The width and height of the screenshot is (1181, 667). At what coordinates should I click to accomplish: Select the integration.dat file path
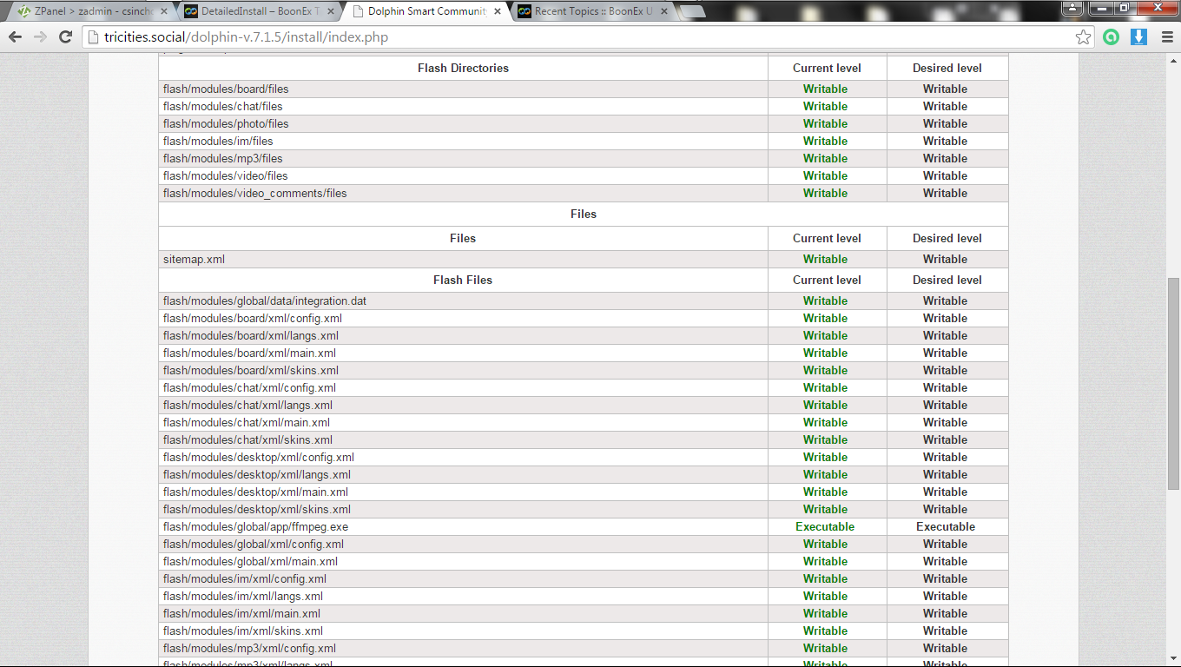point(265,300)
